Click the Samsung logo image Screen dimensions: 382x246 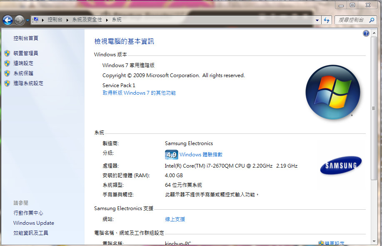pos(341,165)
